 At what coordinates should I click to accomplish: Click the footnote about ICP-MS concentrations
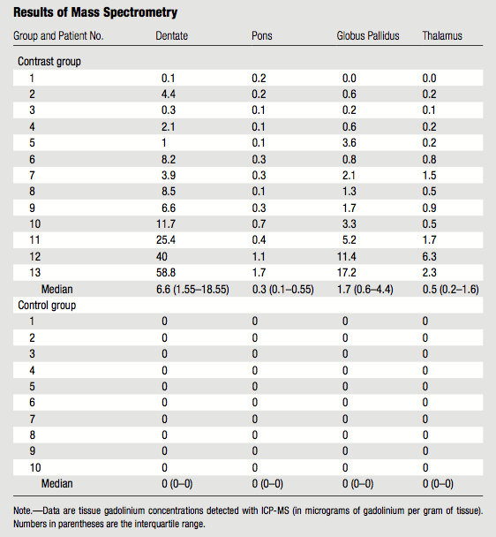click(248, 518)
